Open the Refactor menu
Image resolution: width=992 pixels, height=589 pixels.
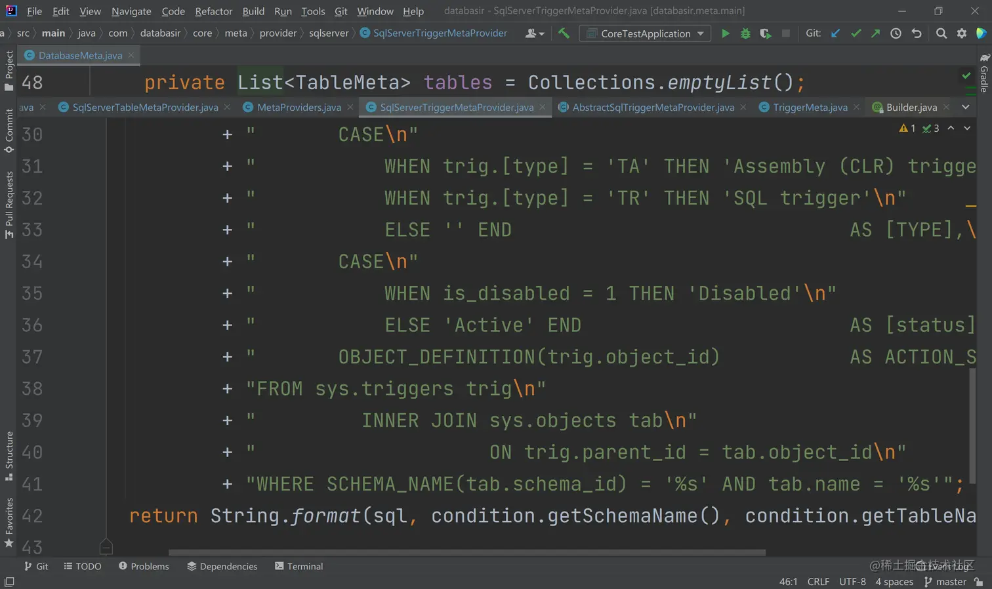[214, 11]
